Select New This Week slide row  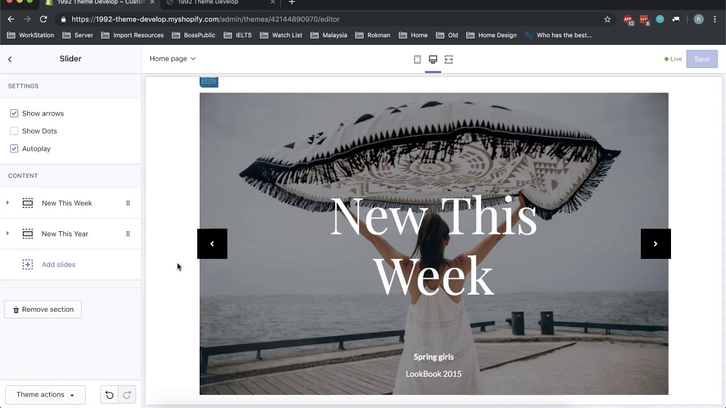click(x=70, y=203)
